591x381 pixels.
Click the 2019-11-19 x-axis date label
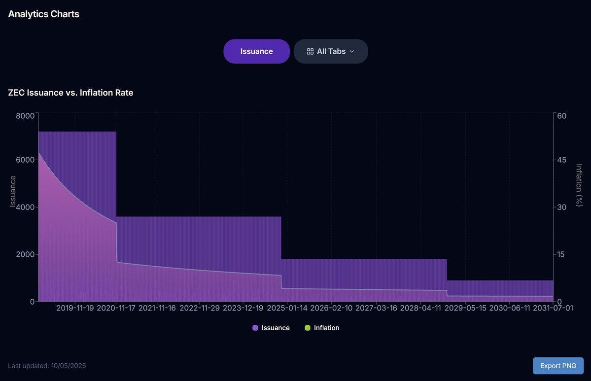[75, 308]
